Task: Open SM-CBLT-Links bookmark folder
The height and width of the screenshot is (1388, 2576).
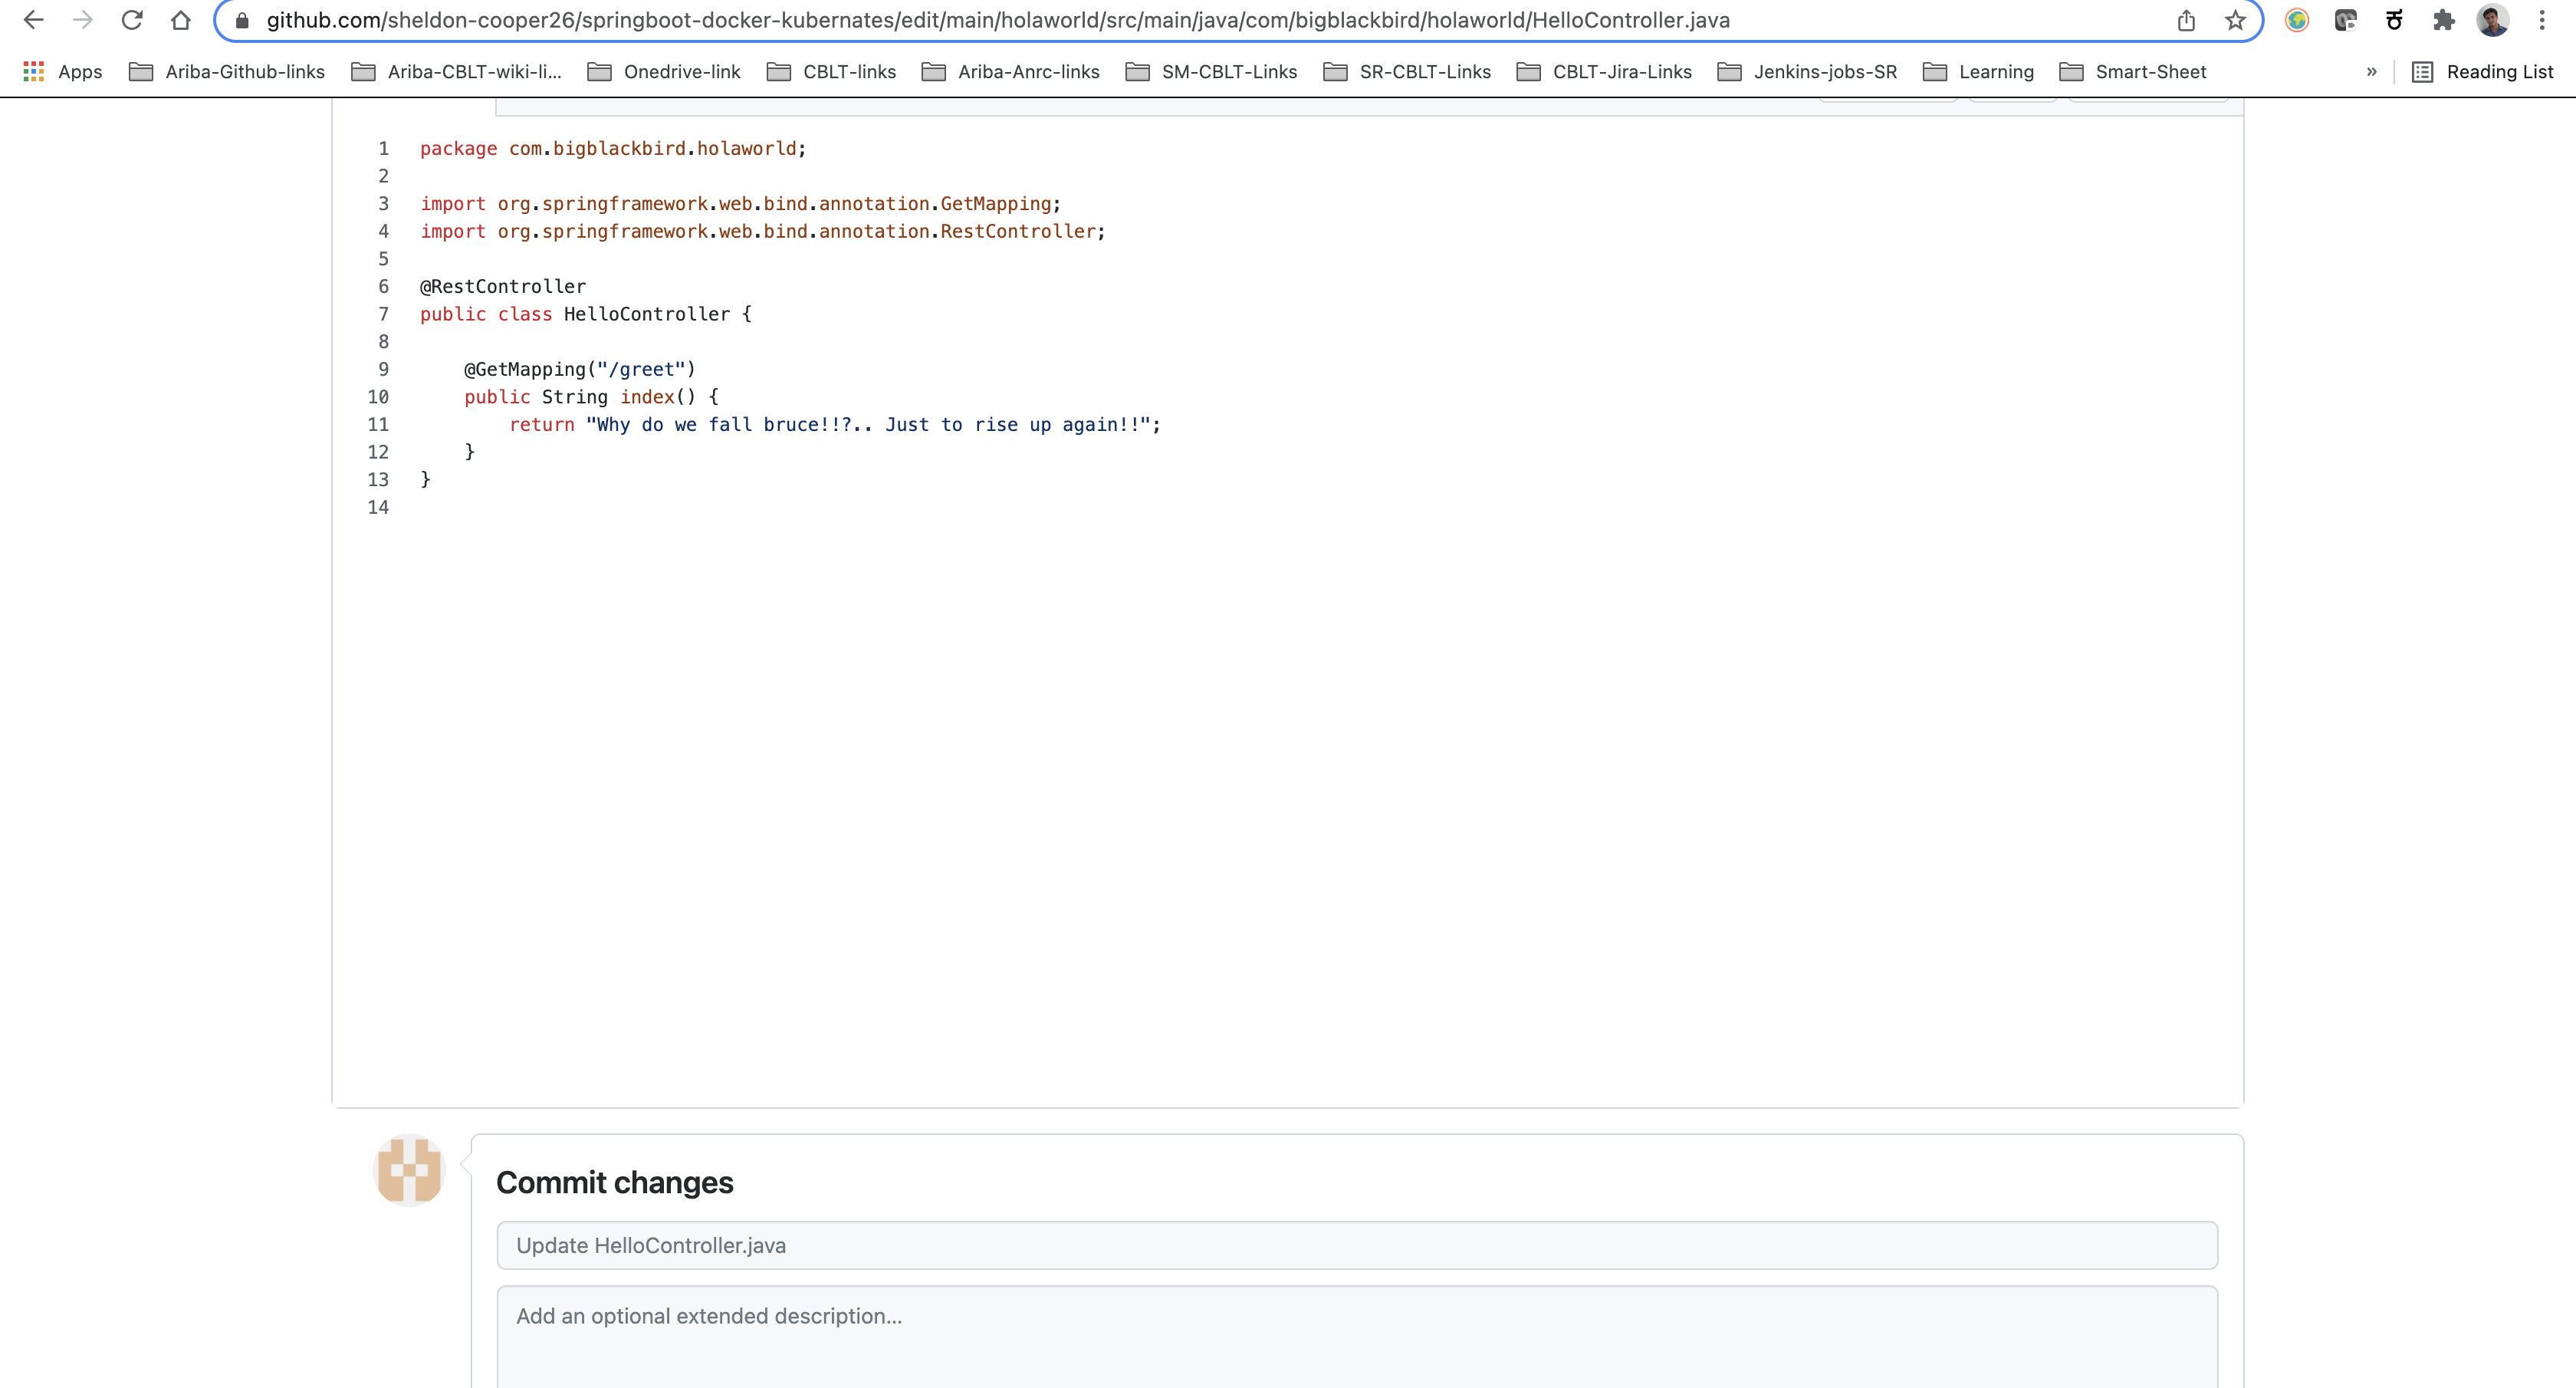Action: (x=1211, y=72)
